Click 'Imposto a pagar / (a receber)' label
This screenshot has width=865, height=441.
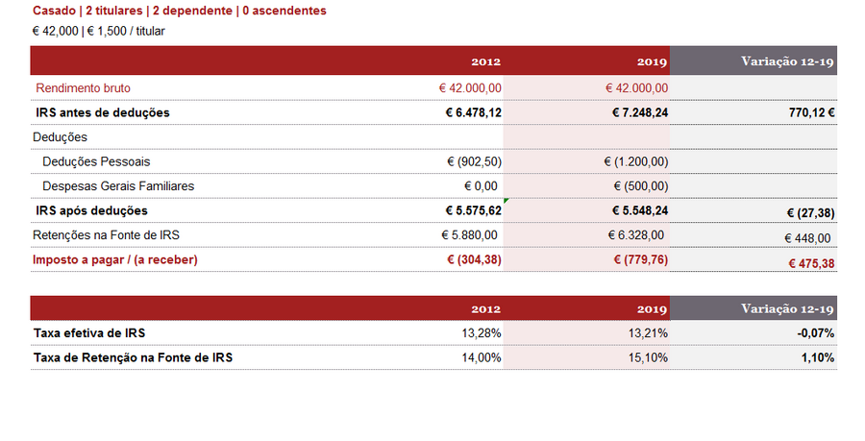[114, 259]
